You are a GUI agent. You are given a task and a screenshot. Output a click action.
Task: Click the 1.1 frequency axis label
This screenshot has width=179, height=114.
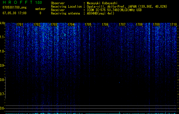pos(2,37)
